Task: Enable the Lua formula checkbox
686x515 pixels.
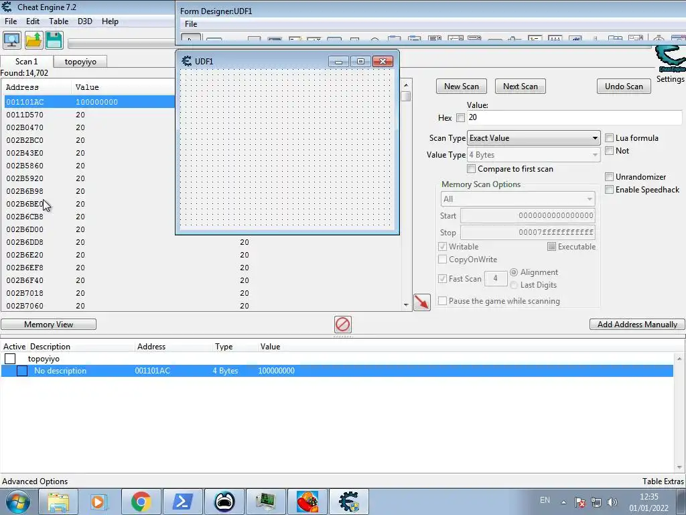Action: click(x=609, y=138)
